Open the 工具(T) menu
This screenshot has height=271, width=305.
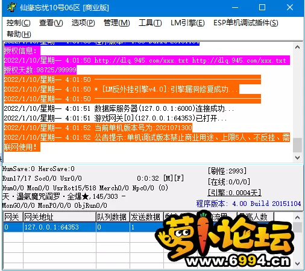150,23
